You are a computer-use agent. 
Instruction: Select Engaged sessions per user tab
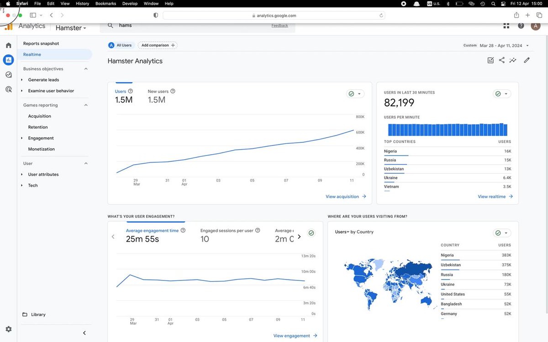coord(230,235)
